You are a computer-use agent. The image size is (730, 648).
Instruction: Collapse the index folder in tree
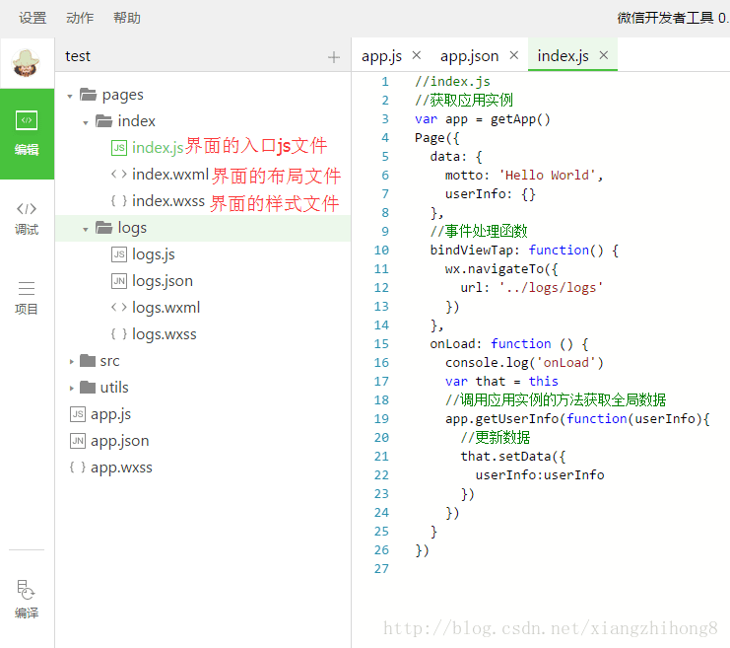87,122
